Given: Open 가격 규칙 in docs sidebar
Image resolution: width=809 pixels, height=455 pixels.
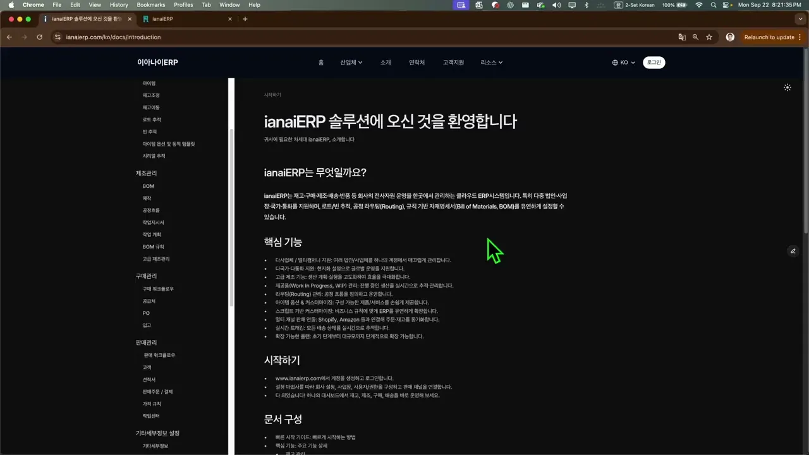Looking at the screenshot, I should tap(152, 404).
